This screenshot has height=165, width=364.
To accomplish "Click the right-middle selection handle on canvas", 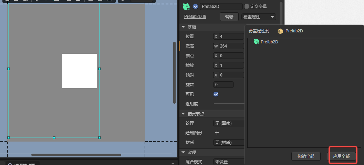I will pyautogui.click(x=100, y=69).
